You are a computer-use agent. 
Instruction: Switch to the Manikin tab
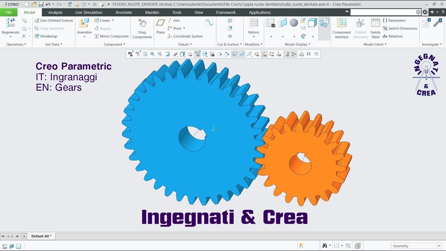(x=152, y=12)
